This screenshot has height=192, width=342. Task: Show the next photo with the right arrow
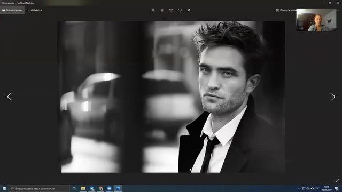pos(333,97)
